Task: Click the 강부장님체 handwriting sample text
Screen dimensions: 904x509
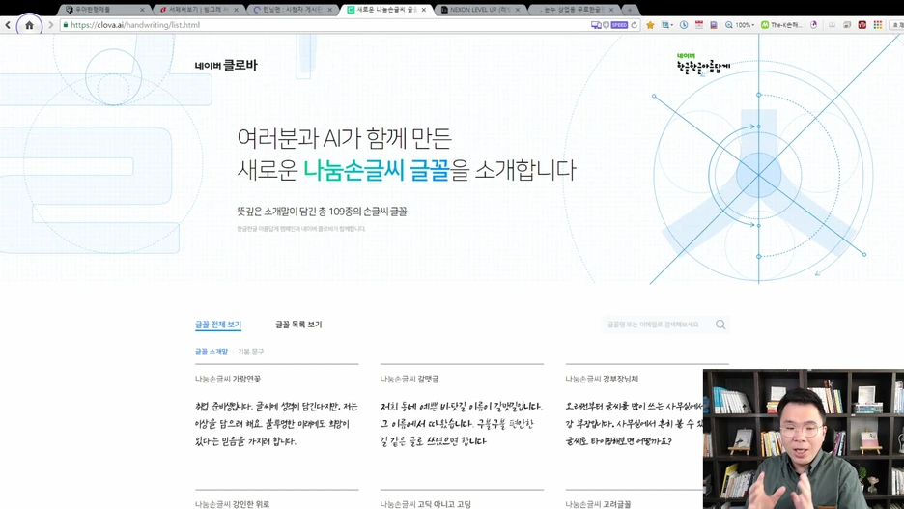Action: point(635,424)
